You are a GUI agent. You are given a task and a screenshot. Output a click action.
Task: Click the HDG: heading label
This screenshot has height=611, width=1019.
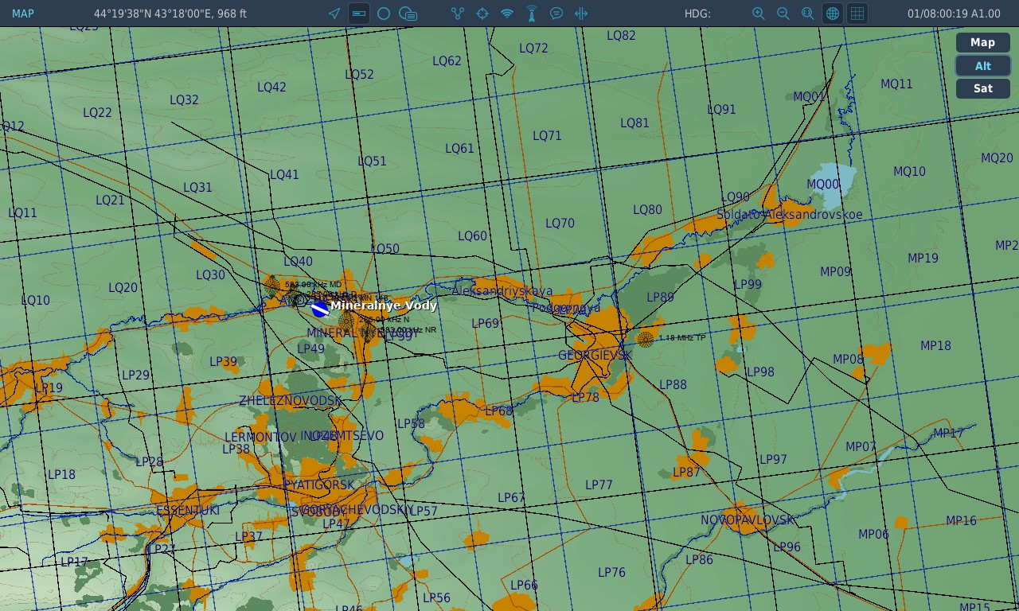click(x=697, y=14)
